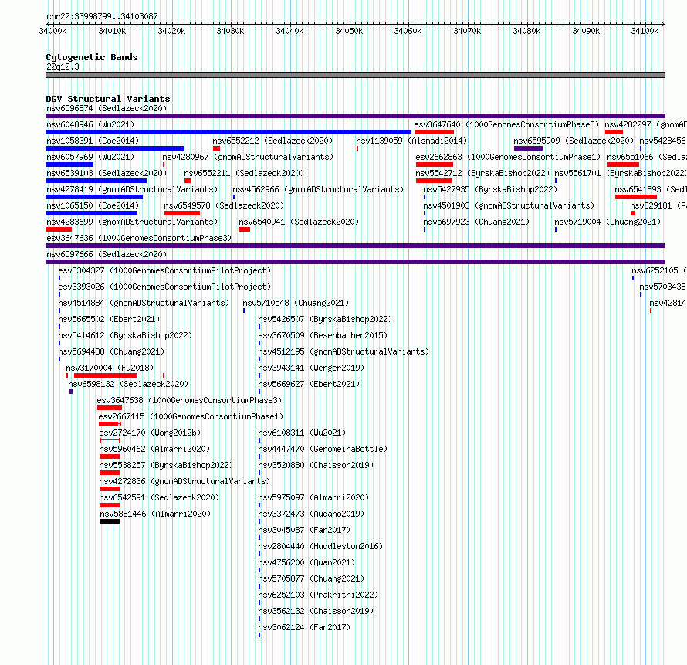
Task: Click nsv6552211 (Sedlazeck2020) label
Action: click(x=244, y=173)
